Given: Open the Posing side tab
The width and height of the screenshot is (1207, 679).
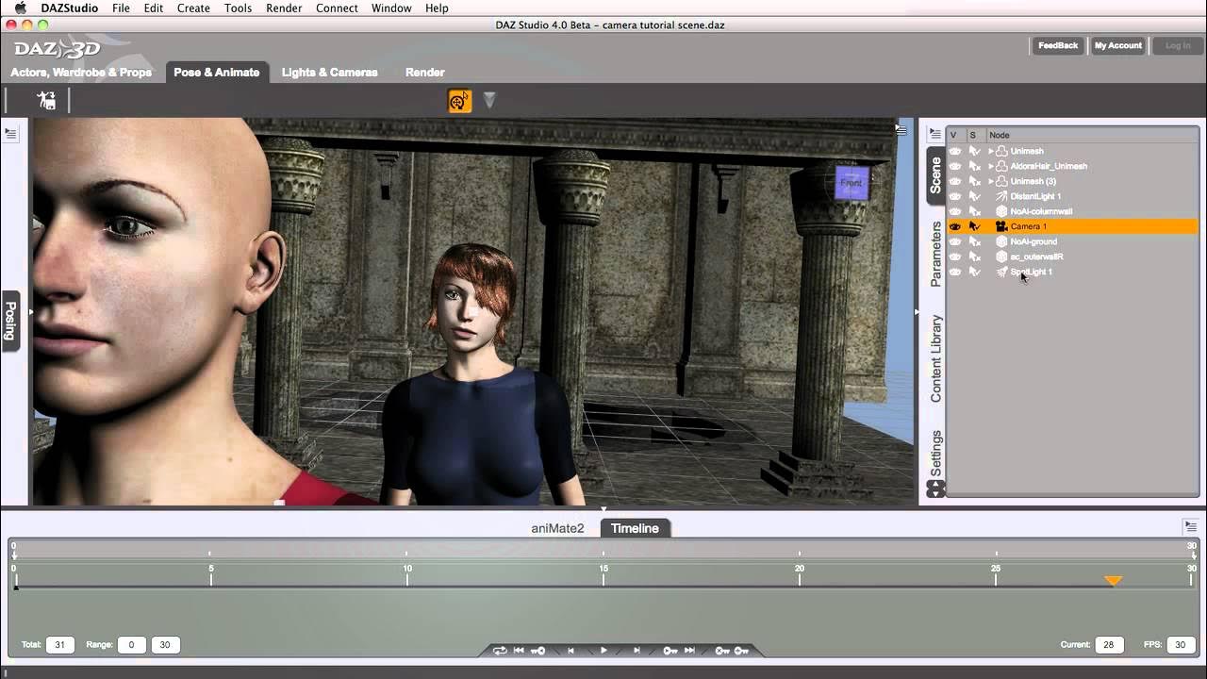Looking at the screenshot, I should 11,321.
